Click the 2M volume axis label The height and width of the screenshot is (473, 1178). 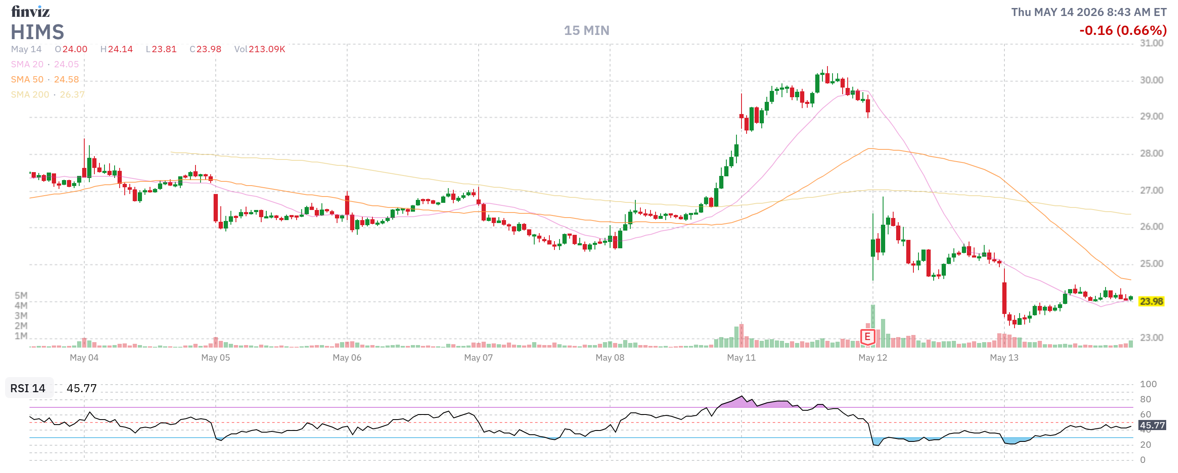click(x=21, y=326)
